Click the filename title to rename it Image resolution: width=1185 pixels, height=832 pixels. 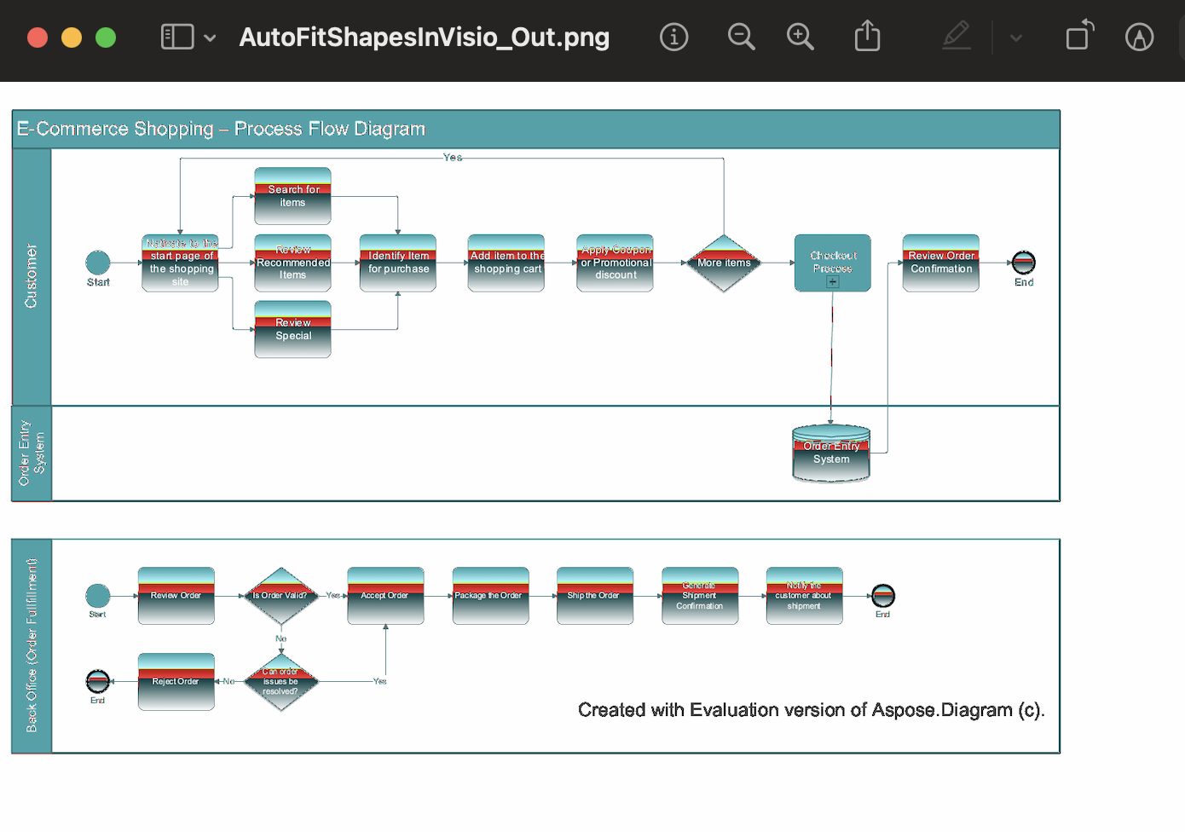click(424, 37)
